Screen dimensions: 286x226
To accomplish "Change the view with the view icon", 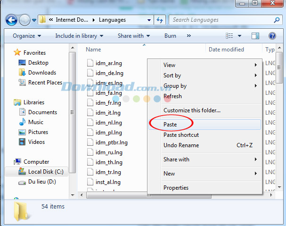I will coord(229,36).
